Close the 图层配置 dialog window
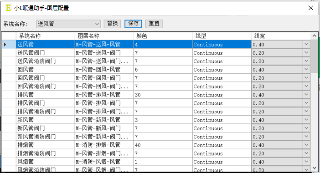This screenshot has width=320, height=173. (310, 8)
